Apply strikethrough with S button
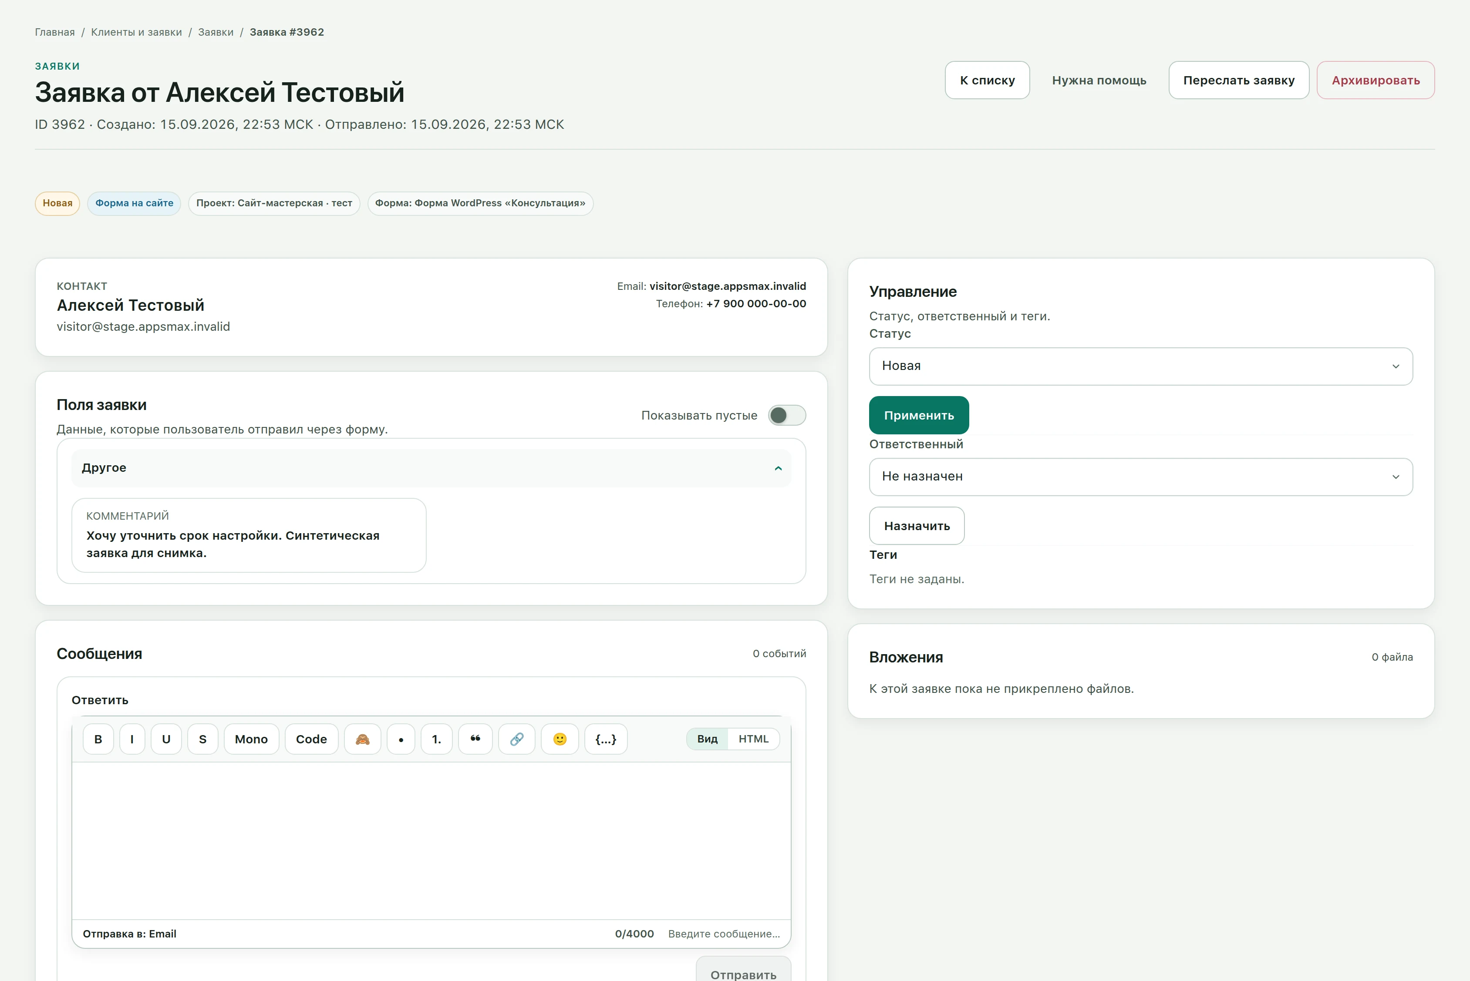 203,739
